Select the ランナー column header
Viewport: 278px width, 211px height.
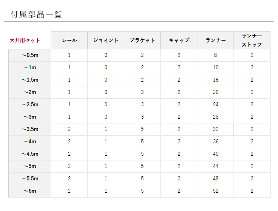tap(215, 40)
